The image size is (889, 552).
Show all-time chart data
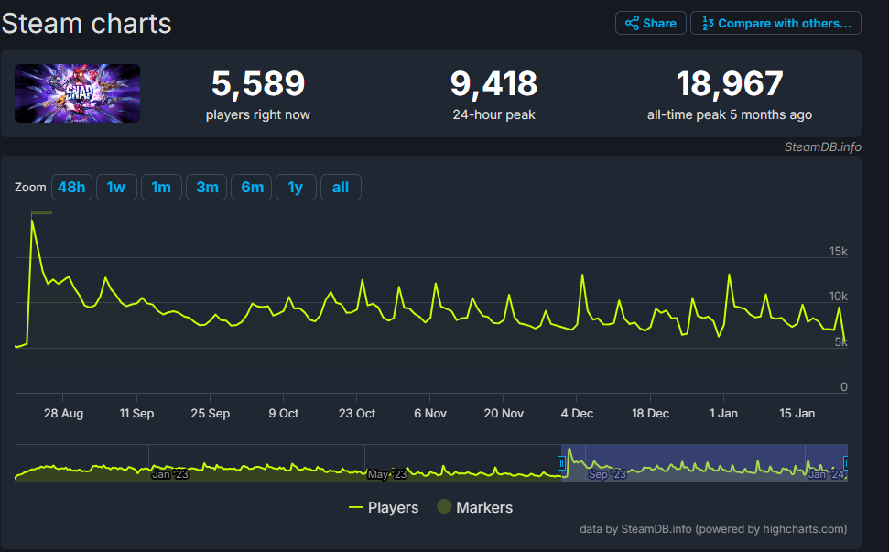(x=341, y=188)
